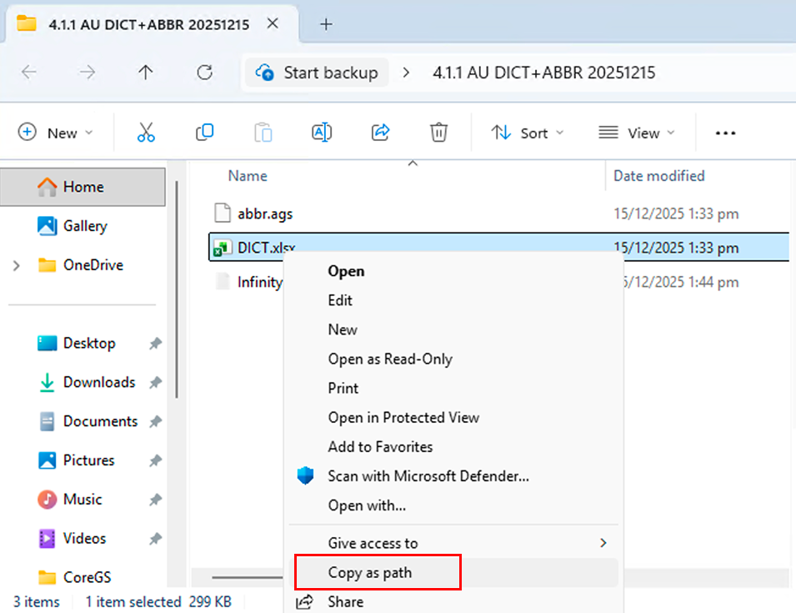Image resolution: width=796 pixels, height=613 pixels.
Task: Open the Documents quick access folder
Action: [100, 421]
